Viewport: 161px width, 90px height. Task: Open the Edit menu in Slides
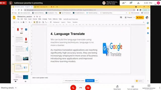click(22, 19)
